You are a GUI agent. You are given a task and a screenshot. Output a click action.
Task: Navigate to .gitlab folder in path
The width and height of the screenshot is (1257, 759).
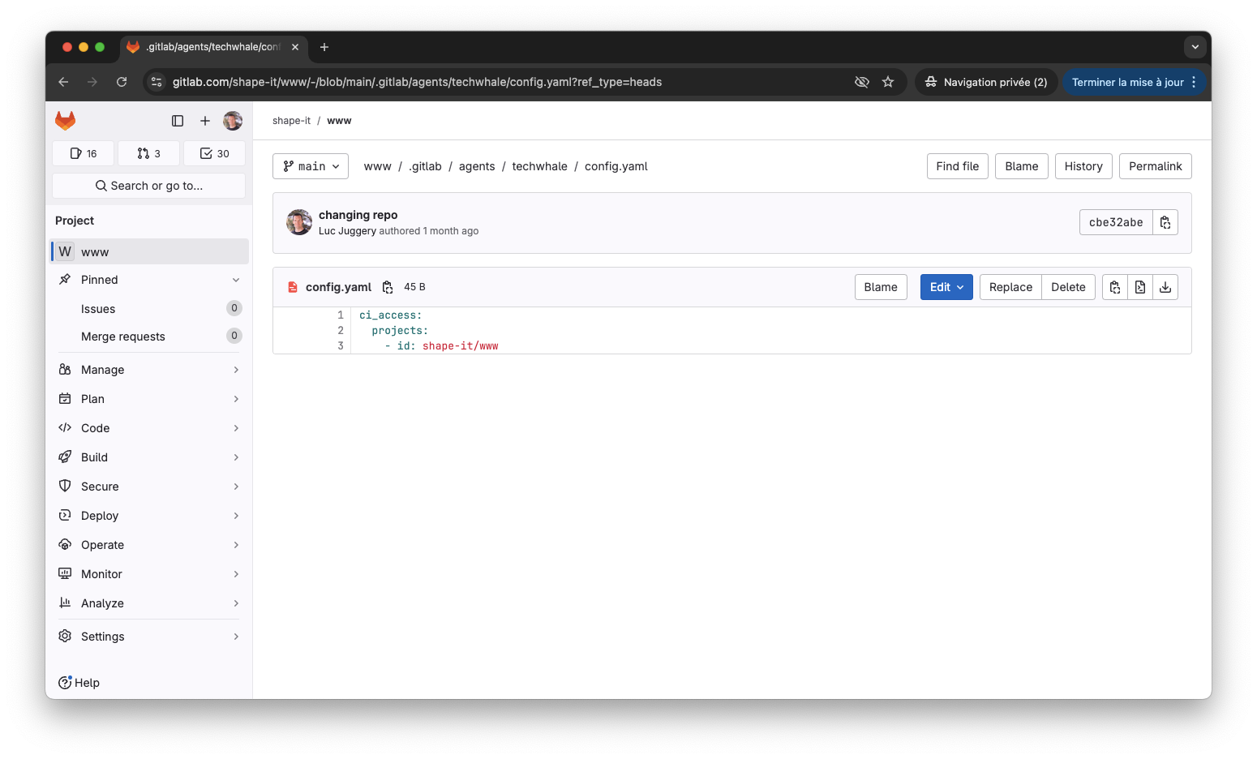(425, 166)
